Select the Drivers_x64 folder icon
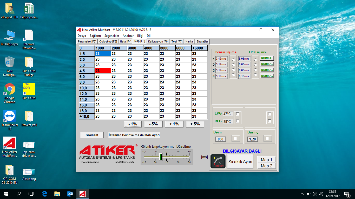The width and height of the screenshot is (355, 199). pos(29,116)
